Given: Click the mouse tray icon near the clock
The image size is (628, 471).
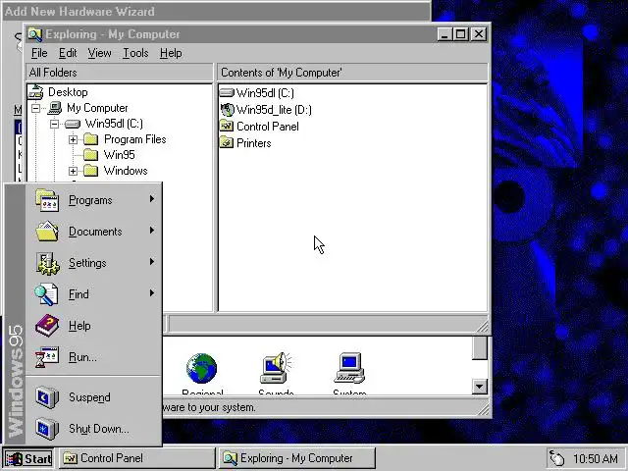Looking at the screenshot, I should (556, 458).
